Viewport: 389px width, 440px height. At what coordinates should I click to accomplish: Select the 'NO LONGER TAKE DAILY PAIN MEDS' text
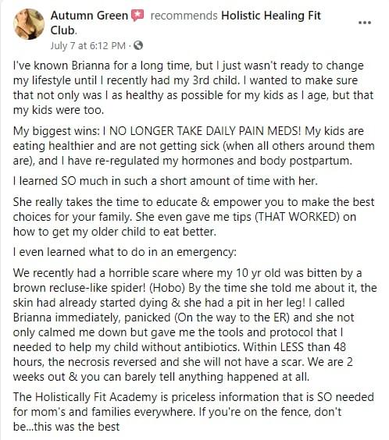pyautogui.click(x=205, y=131)
